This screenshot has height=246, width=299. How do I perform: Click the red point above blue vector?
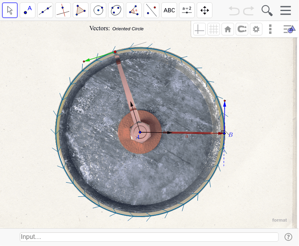pos(225,101)
